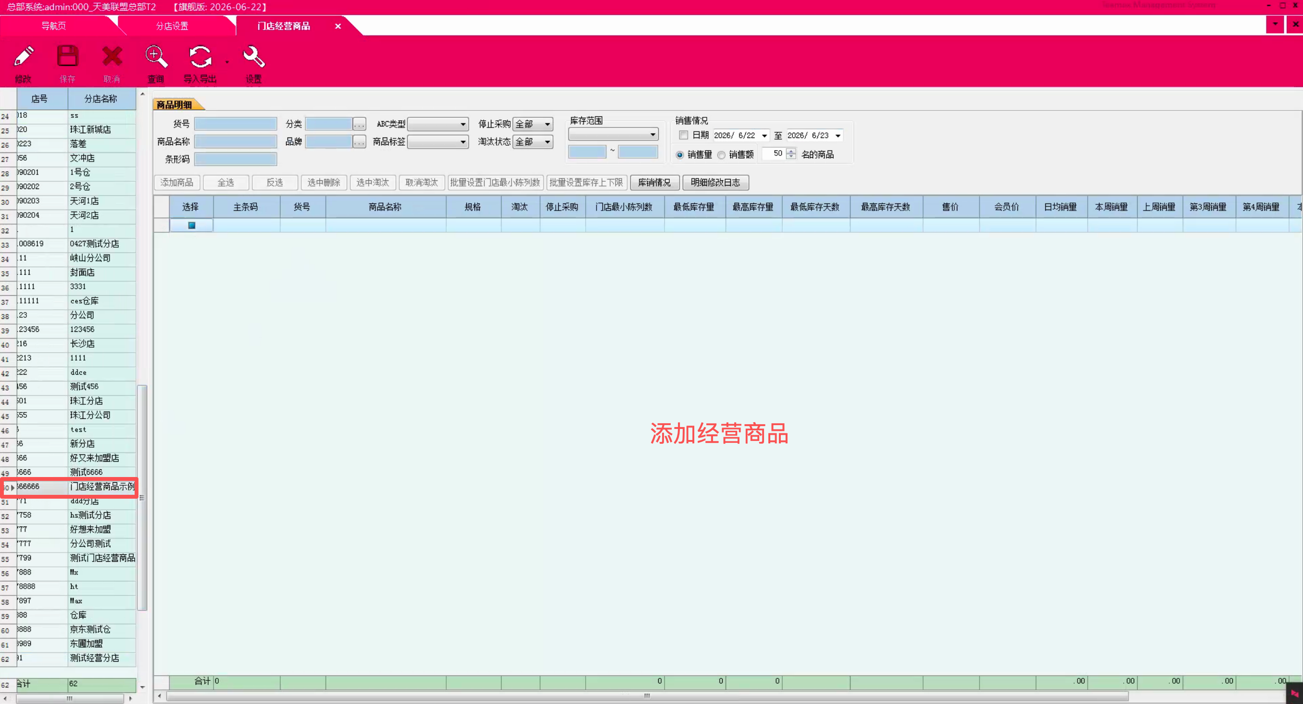Expand the 库存范围 dropdown
Screen dimensions: 1303x704
(652, 135)
